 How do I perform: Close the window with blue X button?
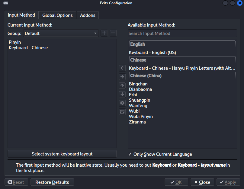240,3
